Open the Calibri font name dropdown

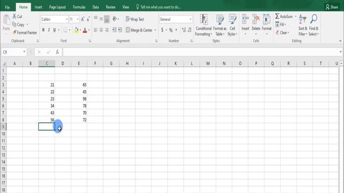click(x=67, y=19)
